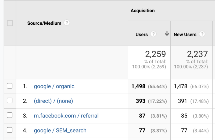Screen dimensions: 215x140
Task: Open the google / organic source link
Action: tap(54, 86)
